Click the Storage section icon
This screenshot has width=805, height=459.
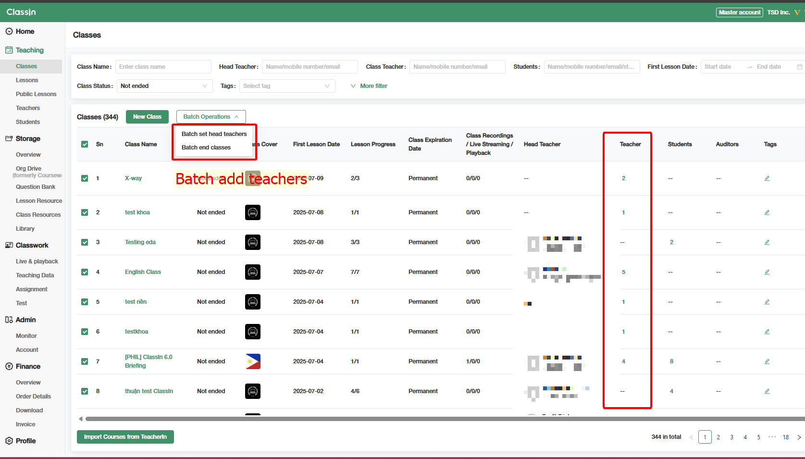[9, 138]
